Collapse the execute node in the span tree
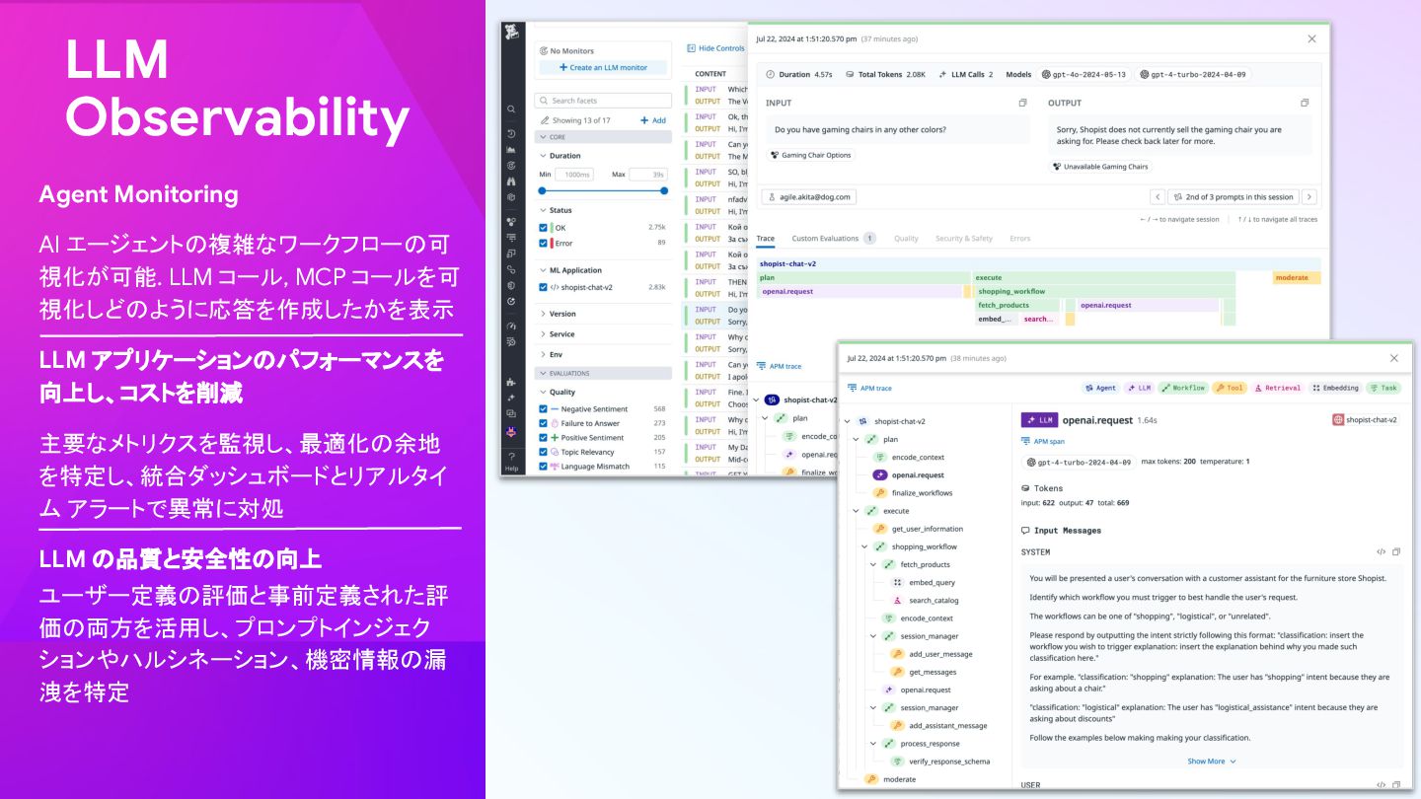This screenshot has height=799, width=1421. pos(856,511)
